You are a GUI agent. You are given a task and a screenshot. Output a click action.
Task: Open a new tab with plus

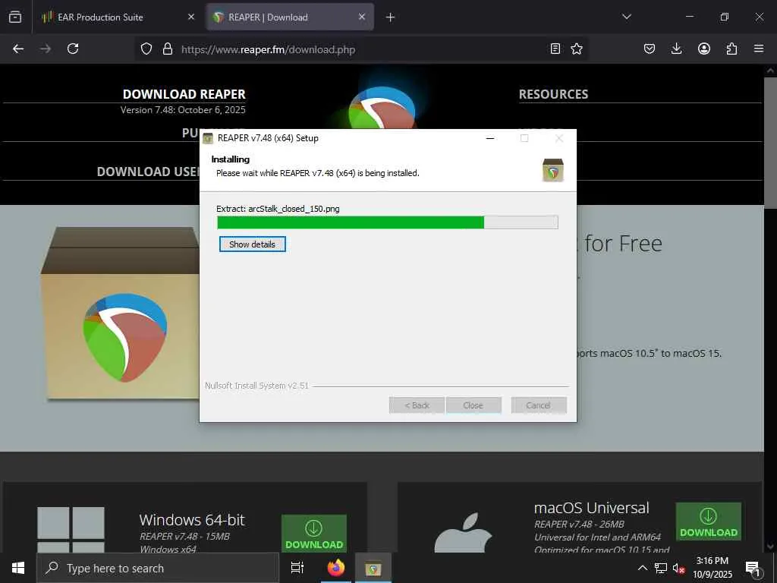coord(391,17)
